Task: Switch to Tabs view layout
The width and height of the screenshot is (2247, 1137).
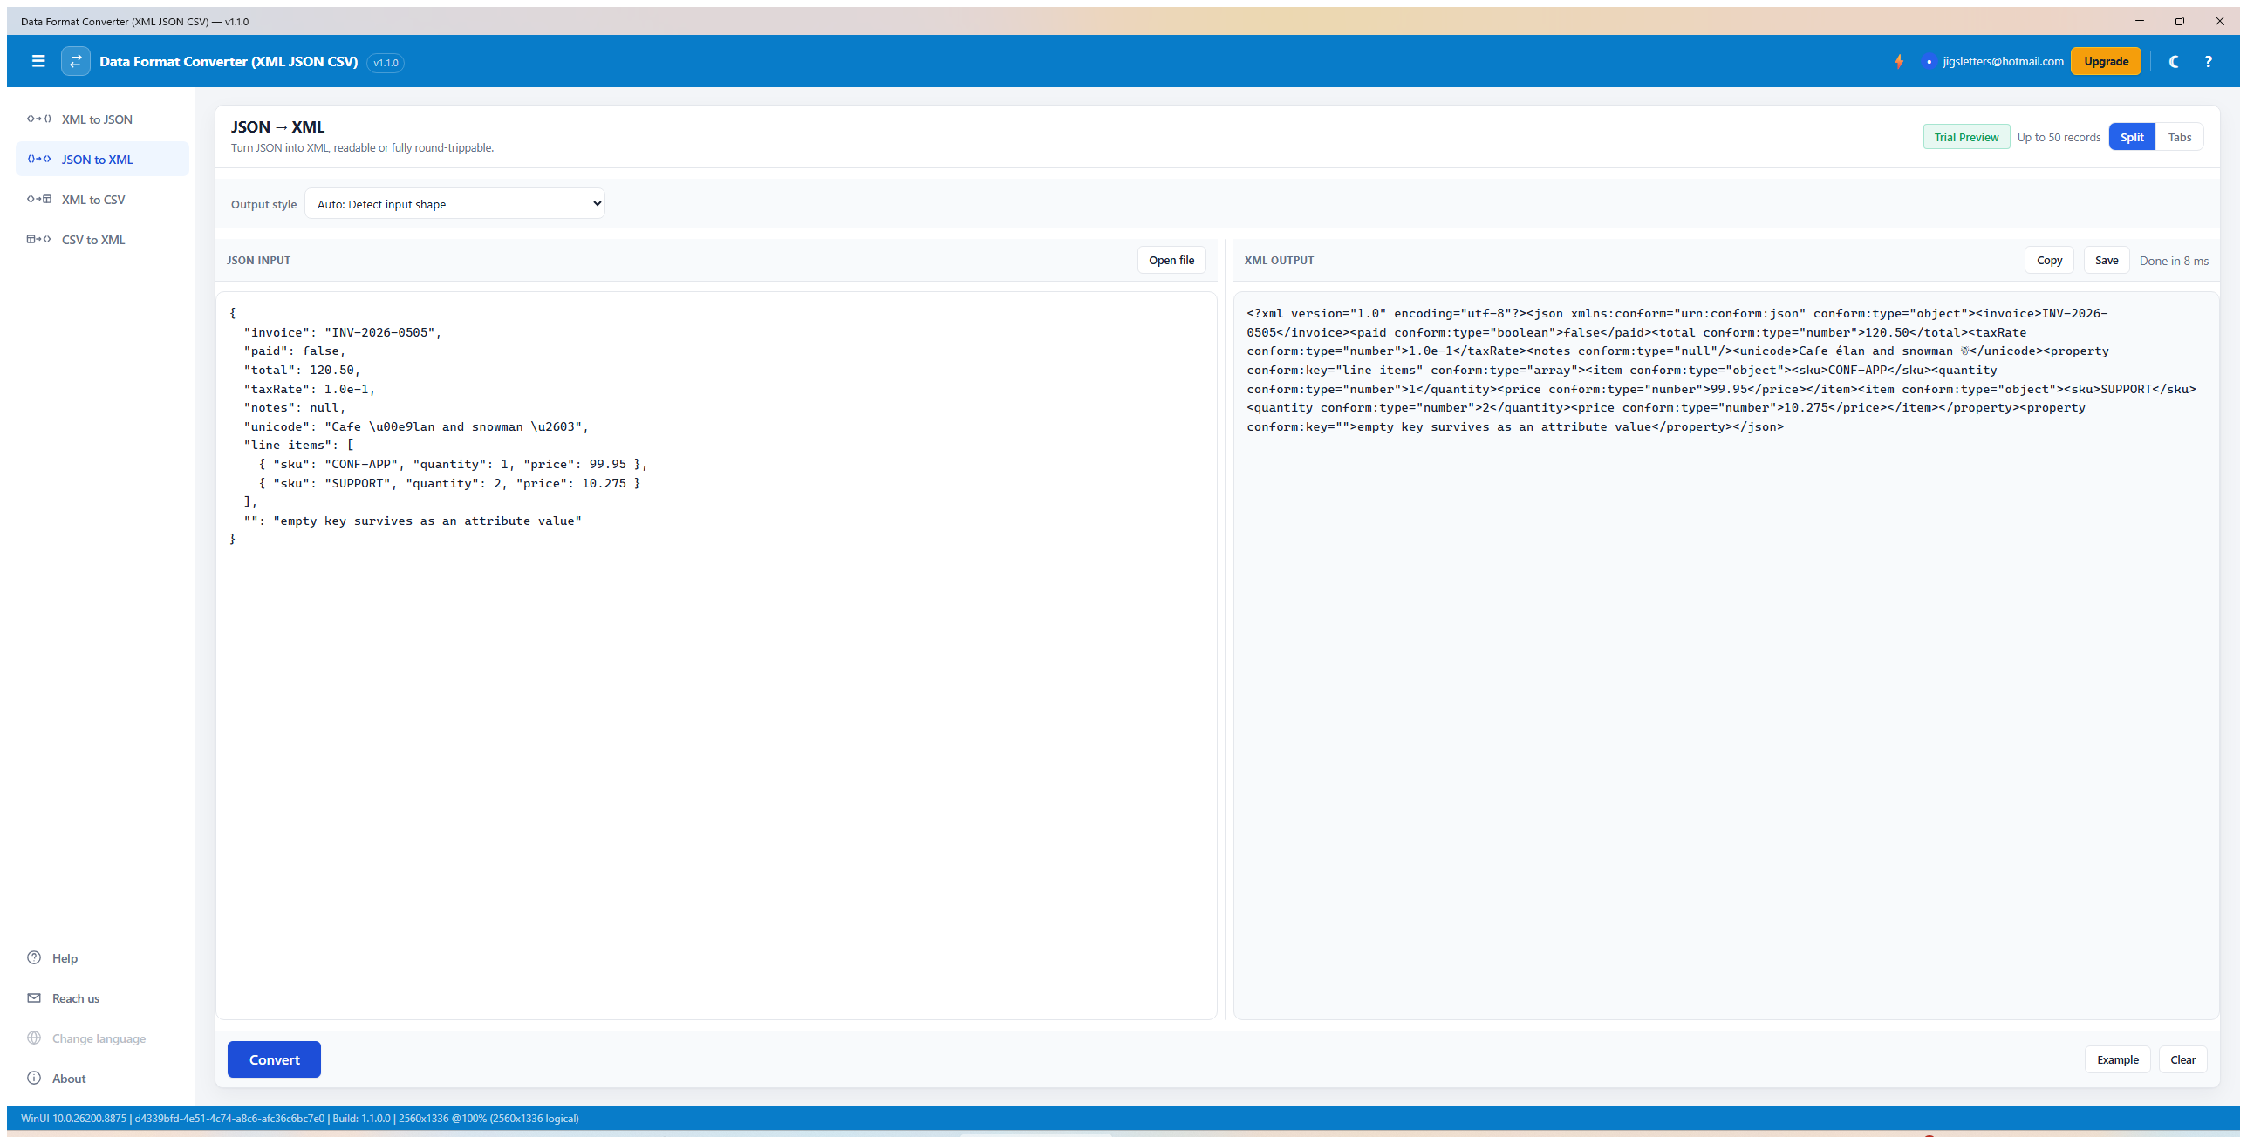Action: pyautogui.click(x=2179, y=137)
